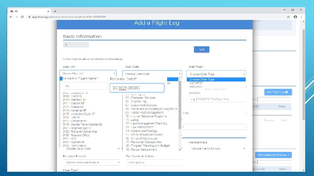The image size is (314, 176).
Task: Click the Resource Order input field
Action: point(137,88)
